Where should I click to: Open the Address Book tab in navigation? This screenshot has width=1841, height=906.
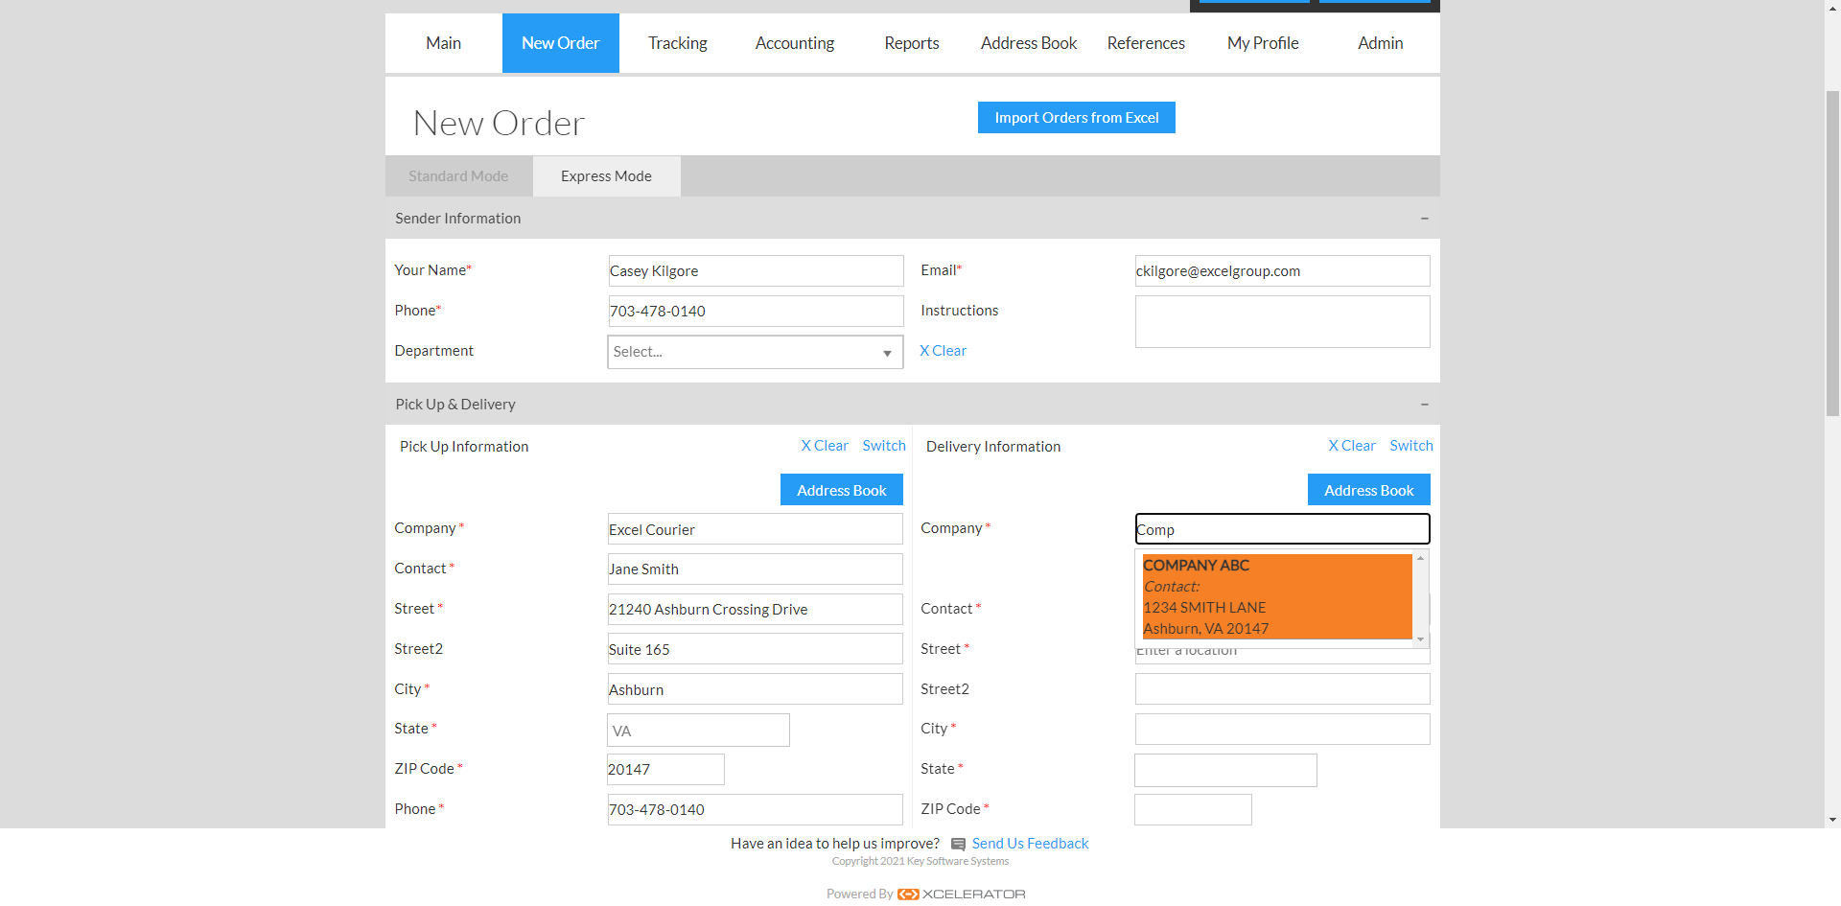1029,43
